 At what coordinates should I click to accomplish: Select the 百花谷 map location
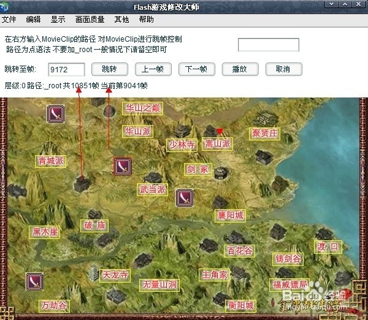[239, 251]
